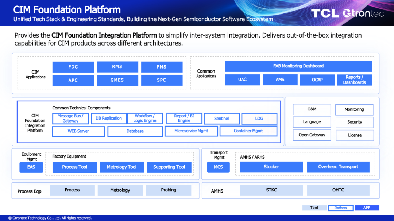Click the O&M box

[312, 109]
